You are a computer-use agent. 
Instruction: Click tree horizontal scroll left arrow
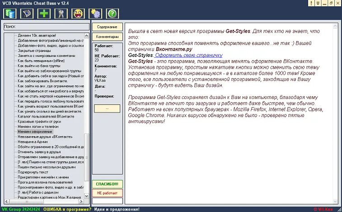tap(6, 201)
